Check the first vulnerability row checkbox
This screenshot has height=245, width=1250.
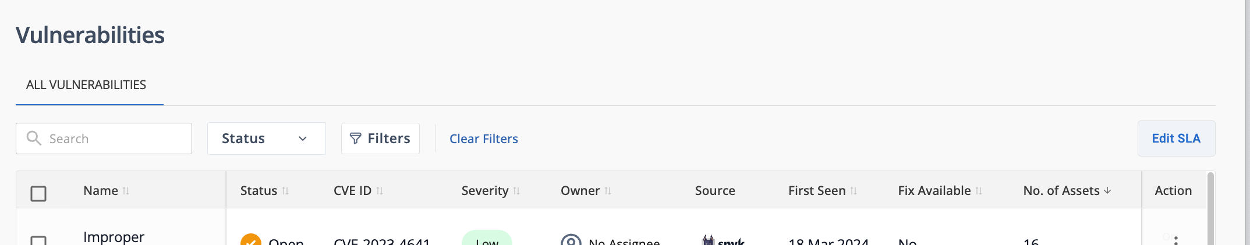(x=38, y=240)
